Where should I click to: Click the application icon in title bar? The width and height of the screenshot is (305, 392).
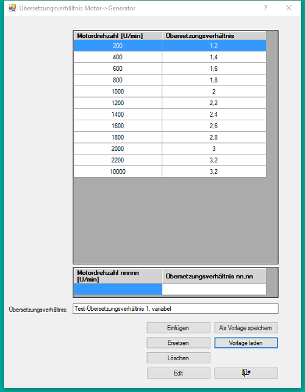click(x=12, y=8)
